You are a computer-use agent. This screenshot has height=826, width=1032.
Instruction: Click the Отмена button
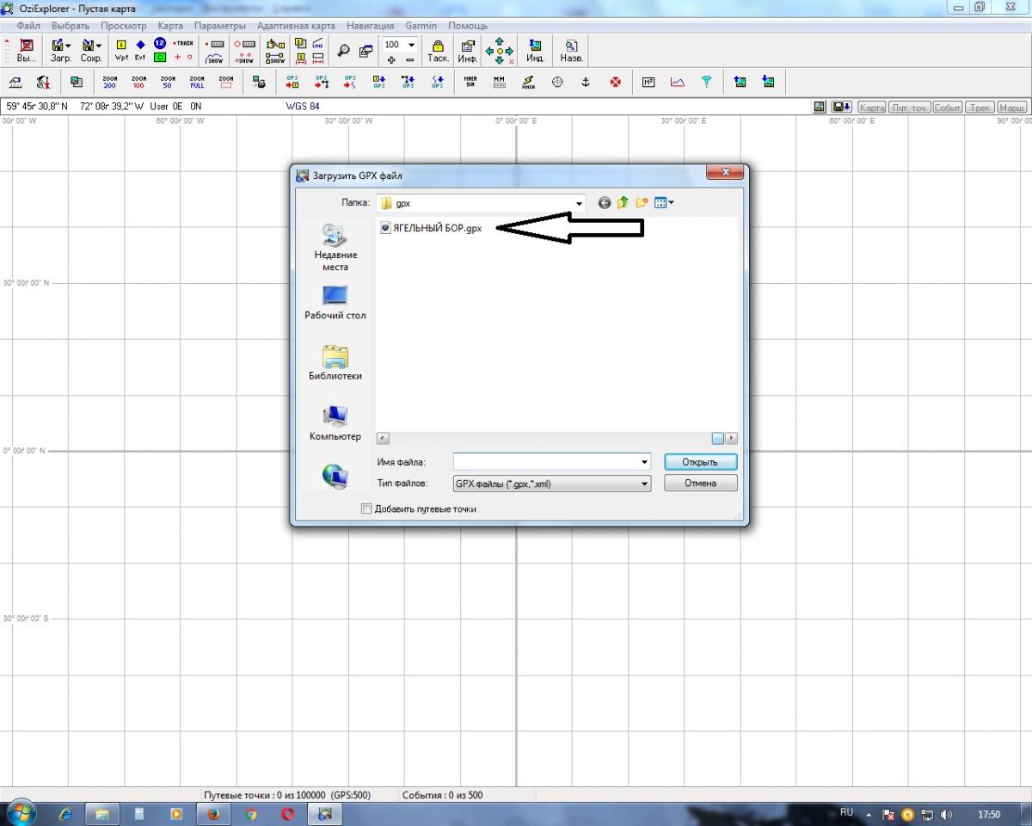700,484
